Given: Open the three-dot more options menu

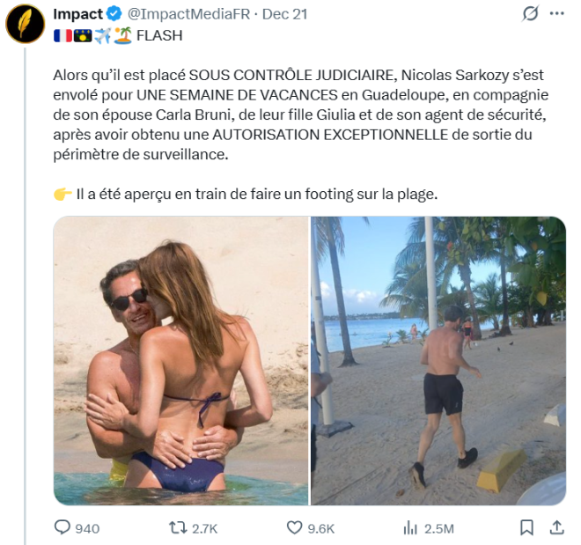Looking at the screenshot, I should [x=557, y=14].
